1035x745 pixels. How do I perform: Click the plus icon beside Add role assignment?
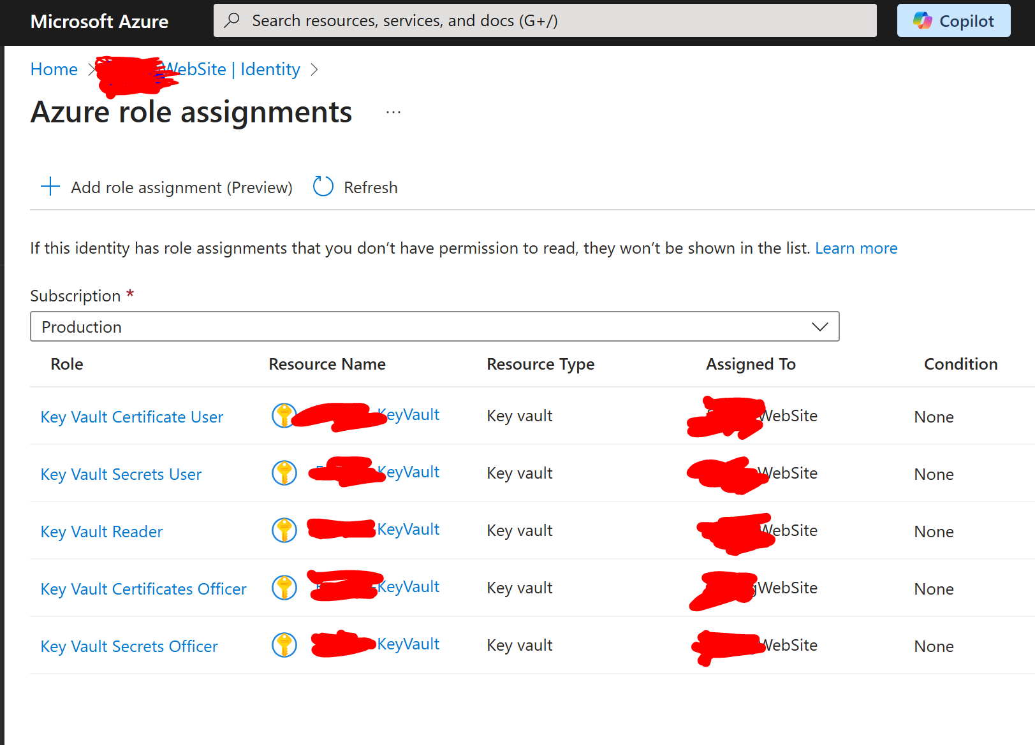[x=50, y=186]
